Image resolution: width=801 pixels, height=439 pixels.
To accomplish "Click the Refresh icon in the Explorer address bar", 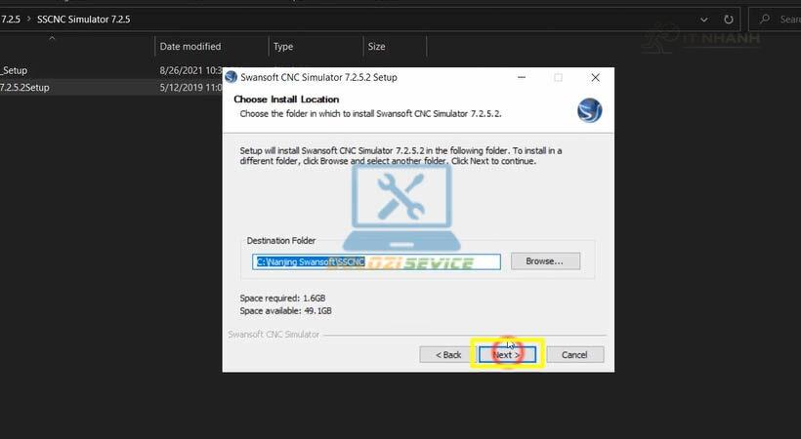I will [729, 19].
